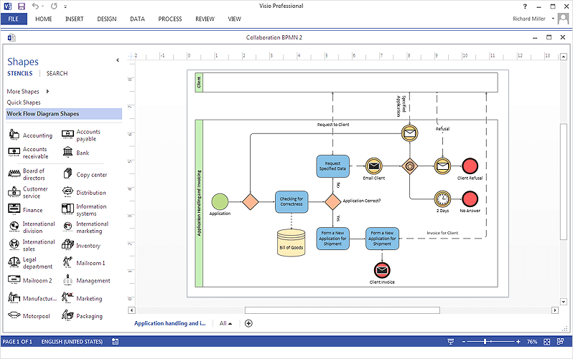
Task: Click the Save icon in quick access toolbar
Action: (x=21, y=6)
